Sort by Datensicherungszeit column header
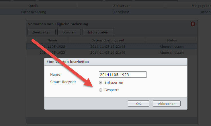 (x=108, y=40)
